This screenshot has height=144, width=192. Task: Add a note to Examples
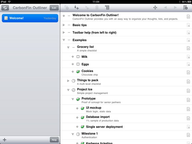point(188,40)
